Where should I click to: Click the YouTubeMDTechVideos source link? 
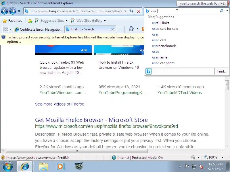[x=180, y=93]
